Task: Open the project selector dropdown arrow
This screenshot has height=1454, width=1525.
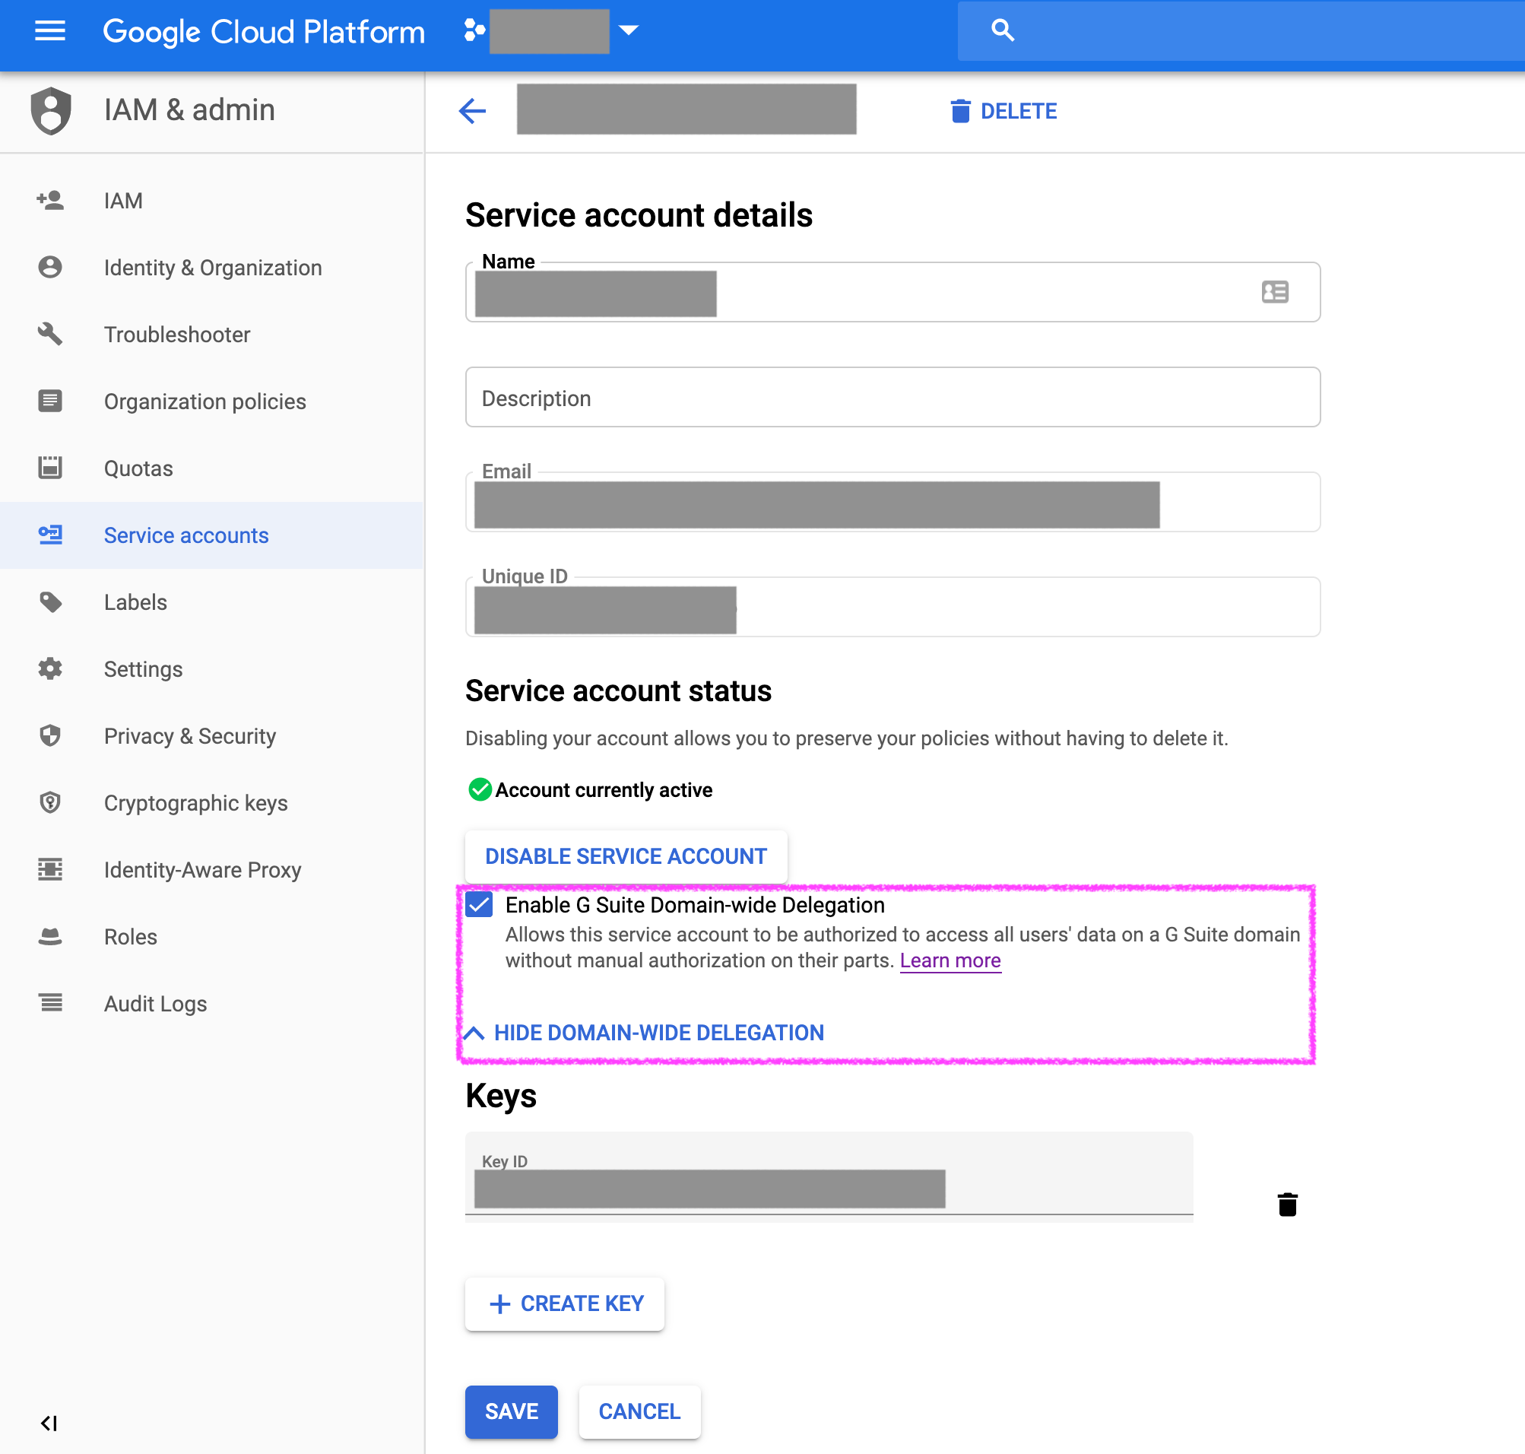Action: pos(629,30)
